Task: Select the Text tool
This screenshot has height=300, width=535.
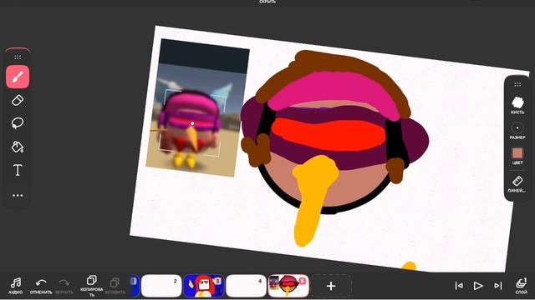Action: pos(18,170)
